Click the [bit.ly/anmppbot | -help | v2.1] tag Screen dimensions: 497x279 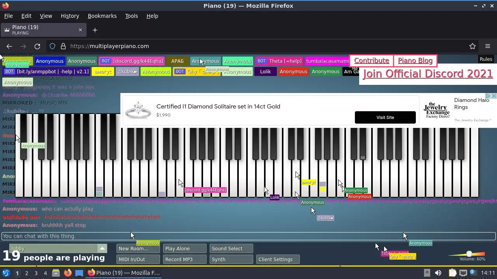(47, 71)
